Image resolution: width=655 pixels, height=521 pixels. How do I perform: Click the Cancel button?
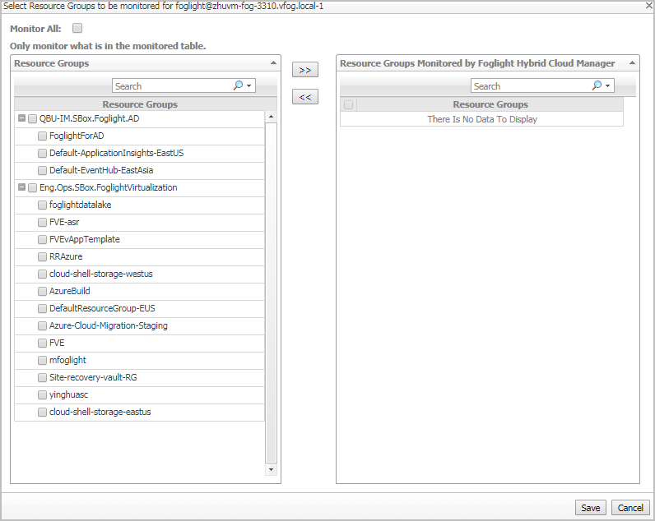click(630, 508)
